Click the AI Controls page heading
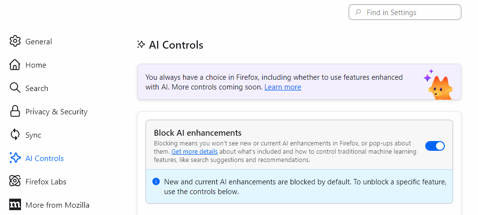 (x=176, y=45)
